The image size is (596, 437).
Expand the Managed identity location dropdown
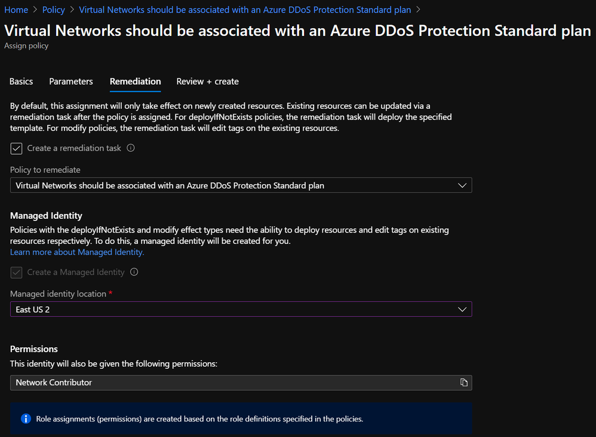click(x=241, y=309)
